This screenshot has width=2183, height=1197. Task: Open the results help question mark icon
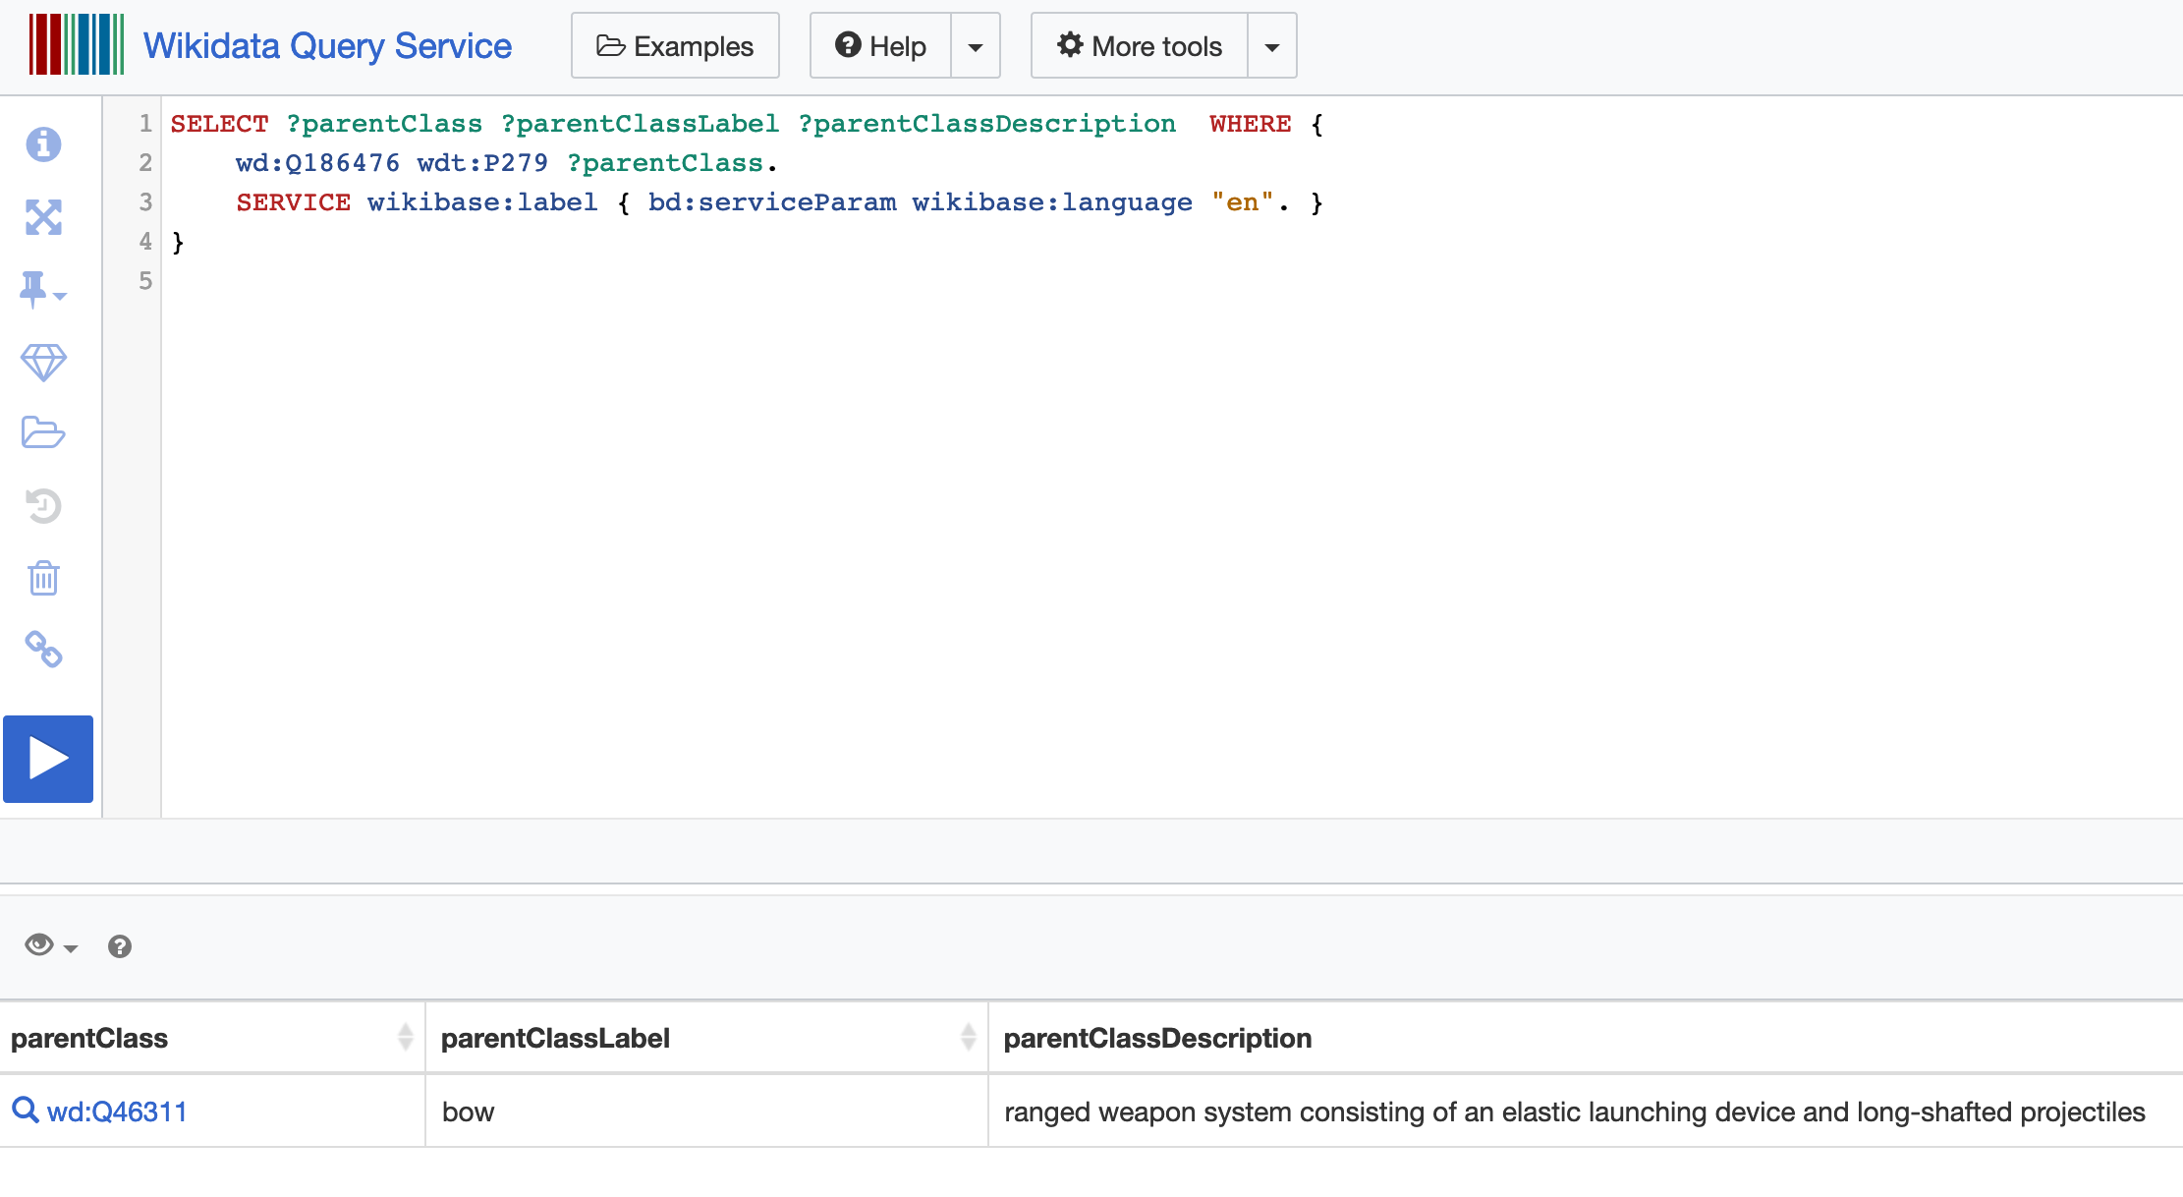(120, 946)
